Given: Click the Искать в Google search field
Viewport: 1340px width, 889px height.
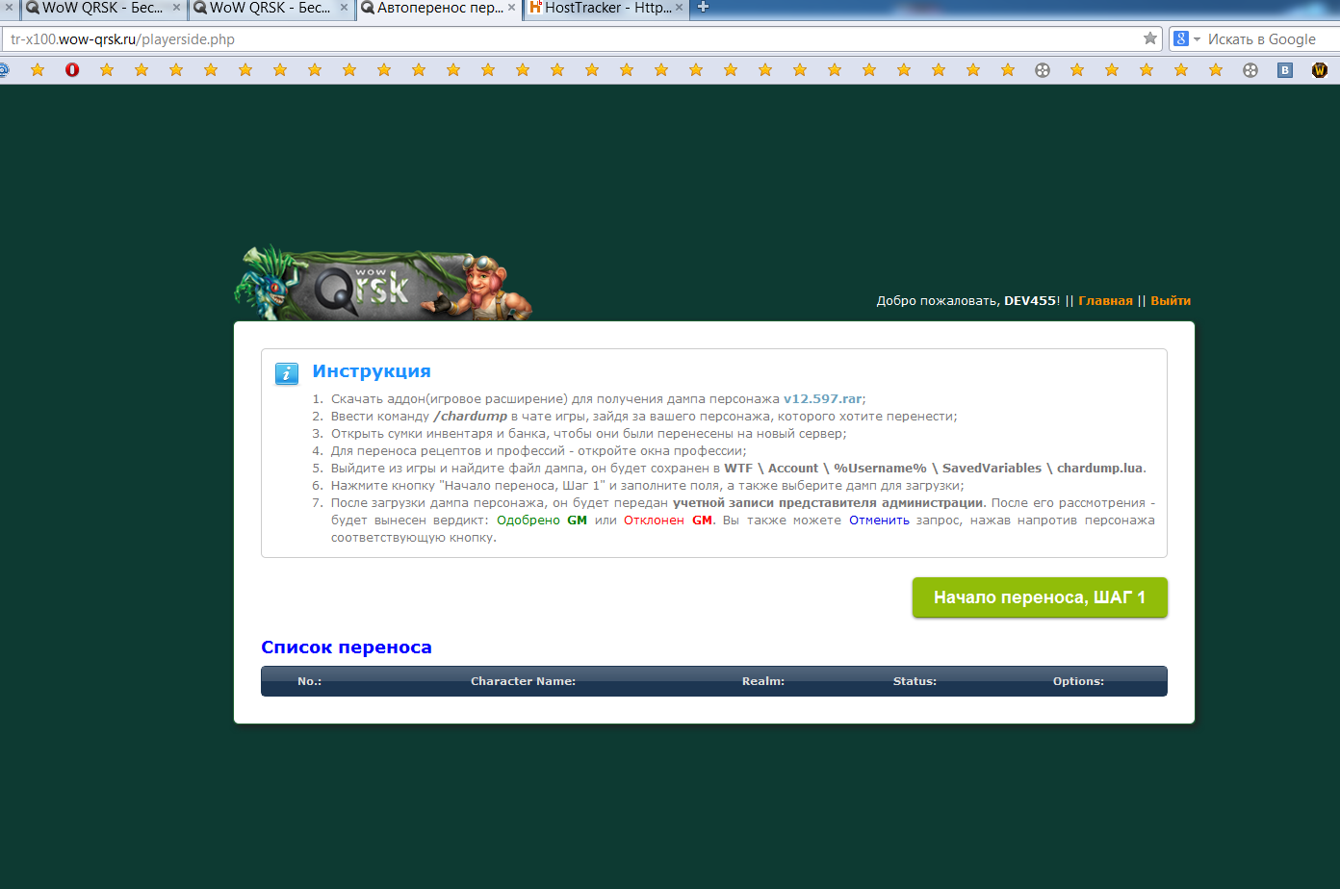Looking at the screenshot, I should click(1262, 39).
